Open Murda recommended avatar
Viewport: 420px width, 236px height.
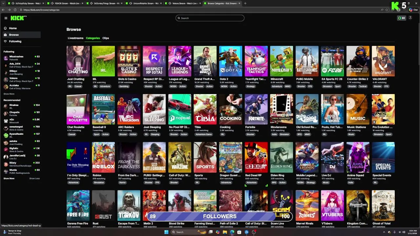6,171
